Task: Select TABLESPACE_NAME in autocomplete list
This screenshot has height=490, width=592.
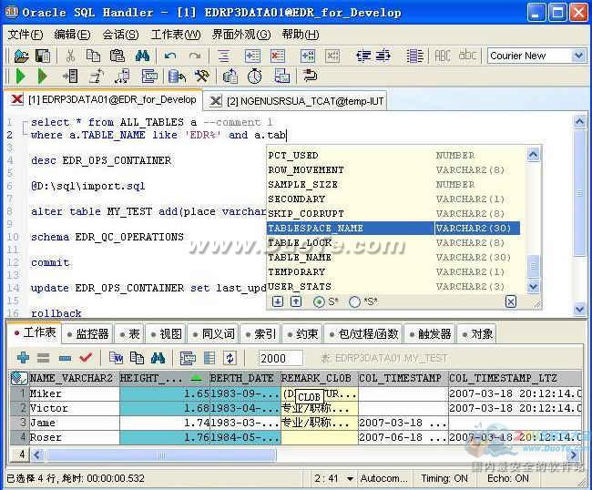Action: [316, 229]
